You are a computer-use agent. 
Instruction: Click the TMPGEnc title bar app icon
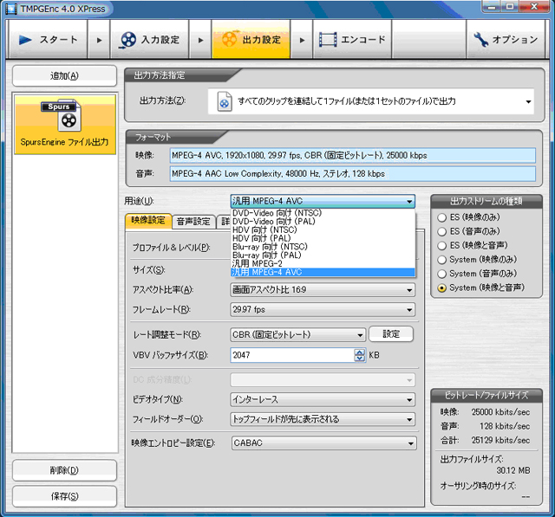(x=11, y=9)
